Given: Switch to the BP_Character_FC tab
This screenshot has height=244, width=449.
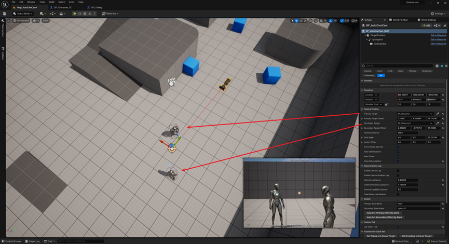Looking at the screenshot, I should tap(63, 7).
